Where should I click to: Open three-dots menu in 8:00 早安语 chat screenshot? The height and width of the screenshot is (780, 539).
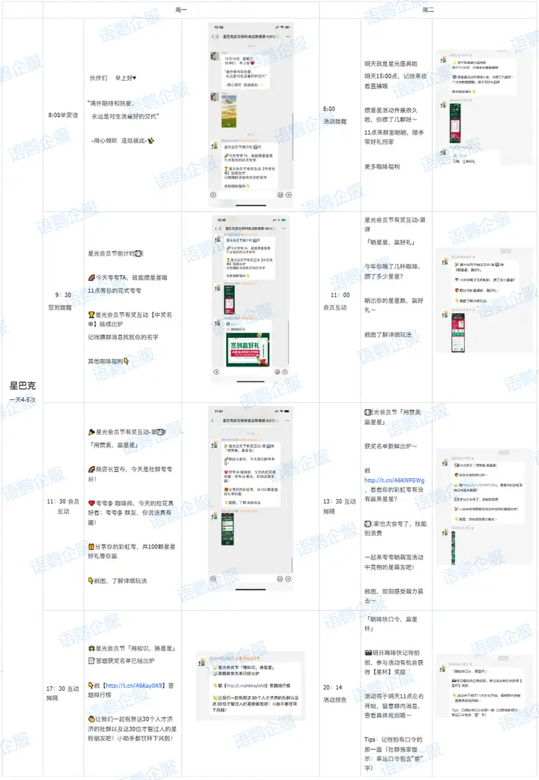tap(288, 36)
